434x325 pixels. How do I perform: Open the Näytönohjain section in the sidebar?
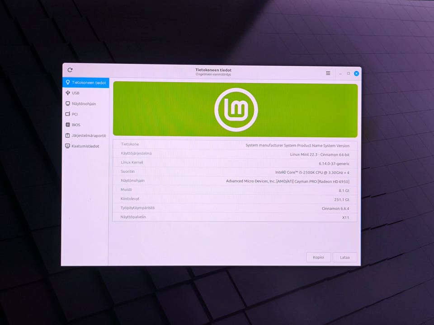[x=86, y=104]
